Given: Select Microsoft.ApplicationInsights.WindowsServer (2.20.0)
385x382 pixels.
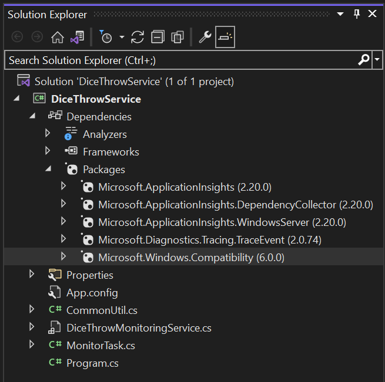Looking at the screenshot, I should point(222,222).
